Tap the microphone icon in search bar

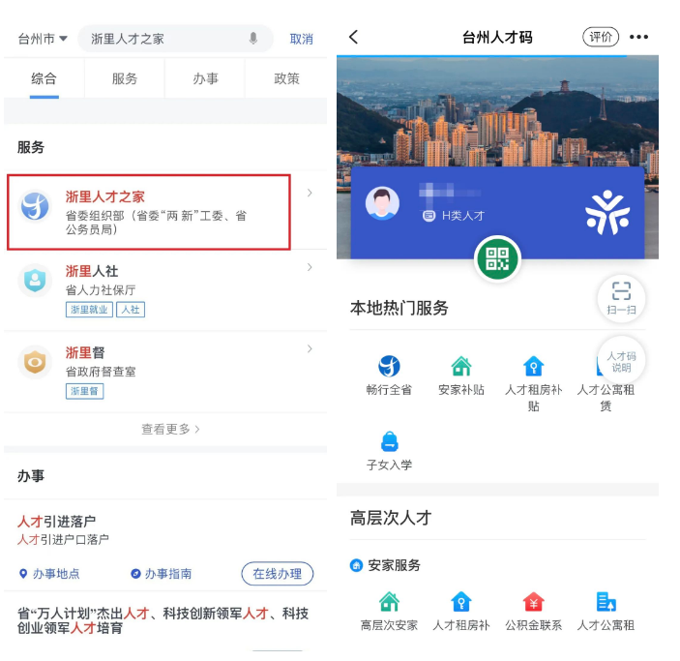(253, 38)
